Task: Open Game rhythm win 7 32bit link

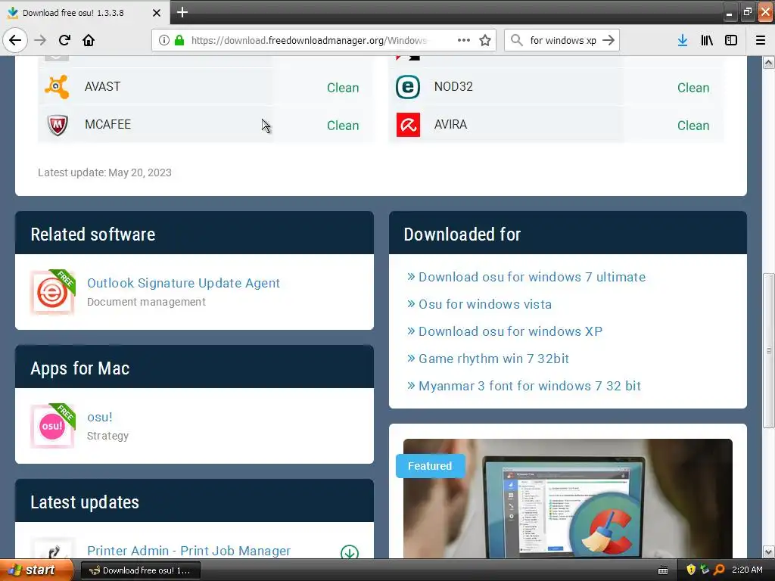Action: pyautogui.click(x=493, y=359)
